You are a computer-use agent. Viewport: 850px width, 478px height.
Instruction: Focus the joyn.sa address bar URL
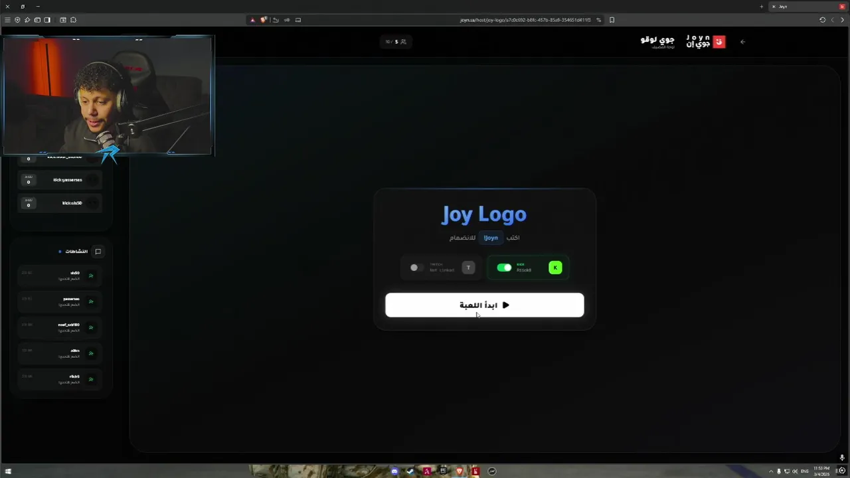click(x=525, y=20)
